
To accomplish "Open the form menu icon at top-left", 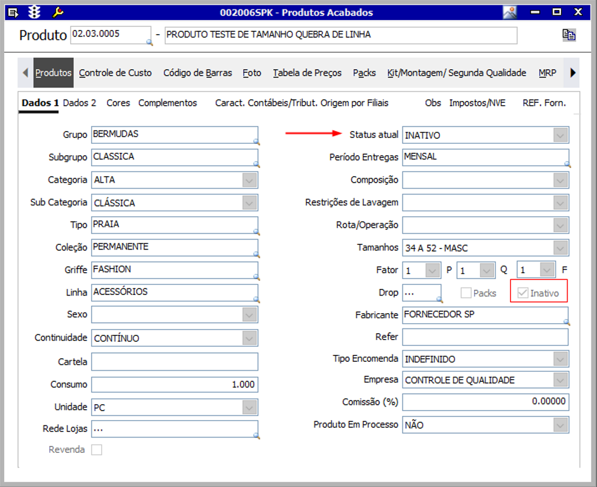I will 14,12.
